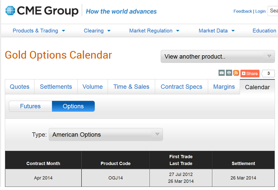Expand the Products & Trading menu
The height and width of the screenshot is (190, 278).
click(x=39, y=31)
